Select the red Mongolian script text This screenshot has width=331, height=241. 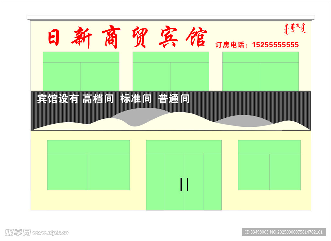tap(295, 29)
